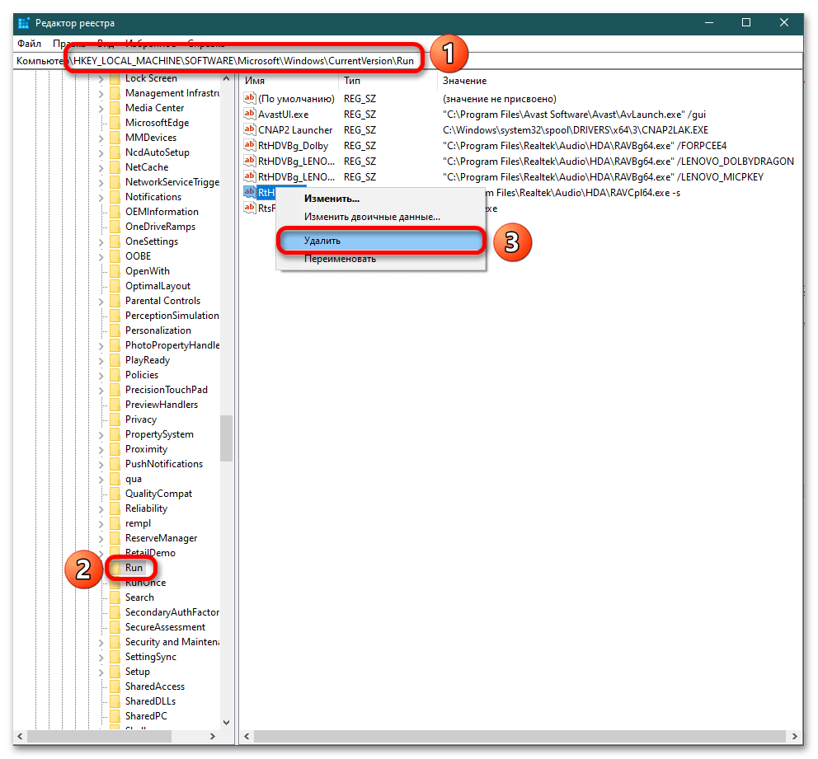Viewport: 818px width, 759px height.
Task: Click the LENOVO_MICPKEY value data
Action: pos(603,177)
